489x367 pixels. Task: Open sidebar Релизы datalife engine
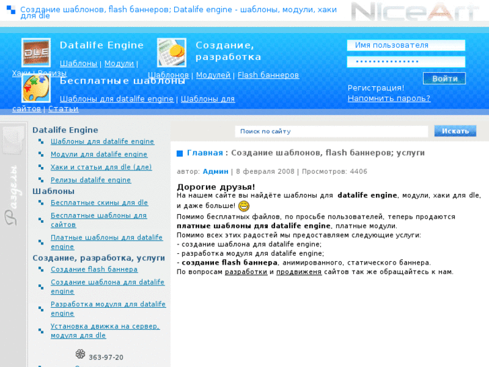pyautogui.click(x=91, y=180)
